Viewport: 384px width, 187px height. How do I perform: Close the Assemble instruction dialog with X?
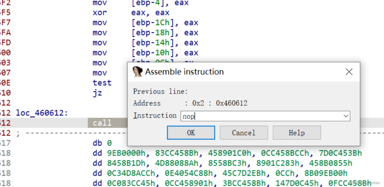pyautogui.click(x=349, y=72)
